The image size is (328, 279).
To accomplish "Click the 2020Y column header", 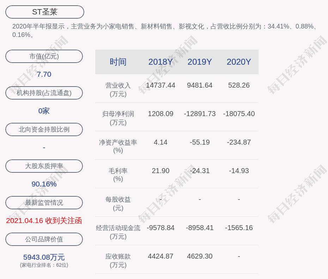I will coord(239,62).
